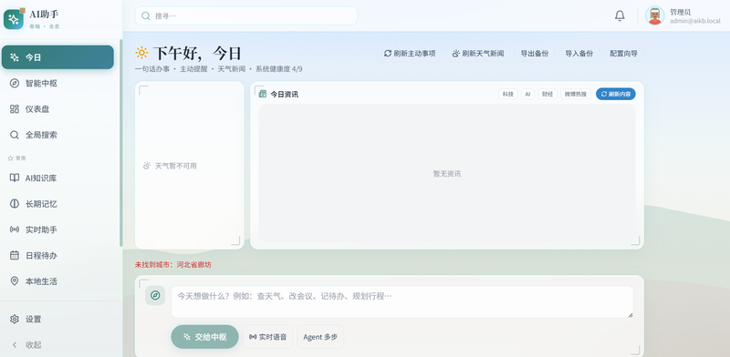The image size is (730, 357).
Task: Collapse sidebar with 收起
Action: click(x=57, y=345)
